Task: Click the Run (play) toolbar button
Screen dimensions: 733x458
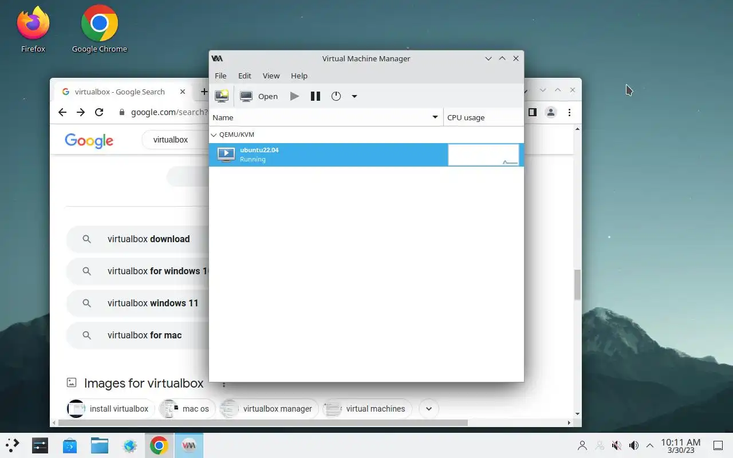Action: (x=294, y=96)
